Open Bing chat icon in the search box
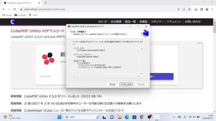 coord(98,117)
